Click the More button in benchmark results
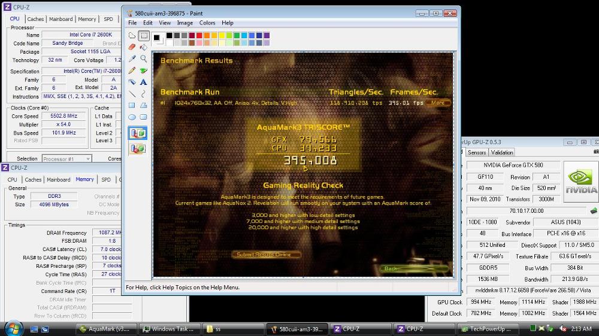 (x=438, y=103)
